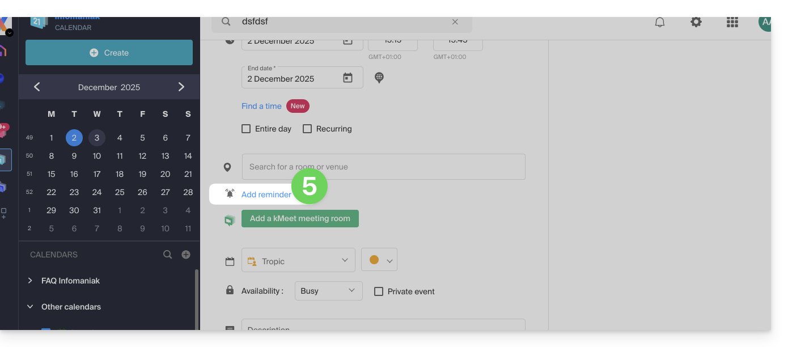Mark event as Private event
The height and width of the screenshot is (347, 788).
pos(379,291)
